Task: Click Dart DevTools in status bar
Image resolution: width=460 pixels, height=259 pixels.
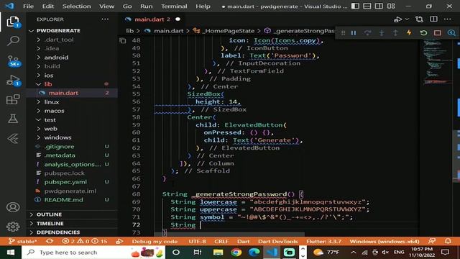Action: (x=278, y=242)
